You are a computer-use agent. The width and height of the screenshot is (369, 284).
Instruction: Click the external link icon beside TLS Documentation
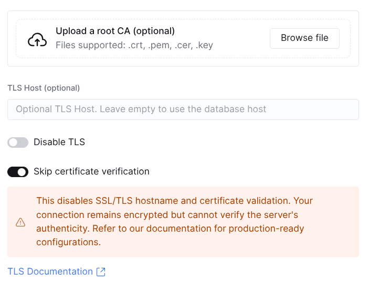pos(101,272)
